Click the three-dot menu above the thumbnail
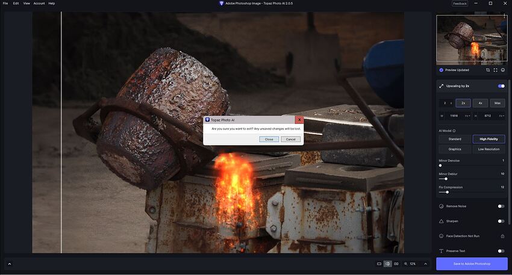Image resolution: width=512 pixels, height=275 pixels. click(x=505, y=15)
